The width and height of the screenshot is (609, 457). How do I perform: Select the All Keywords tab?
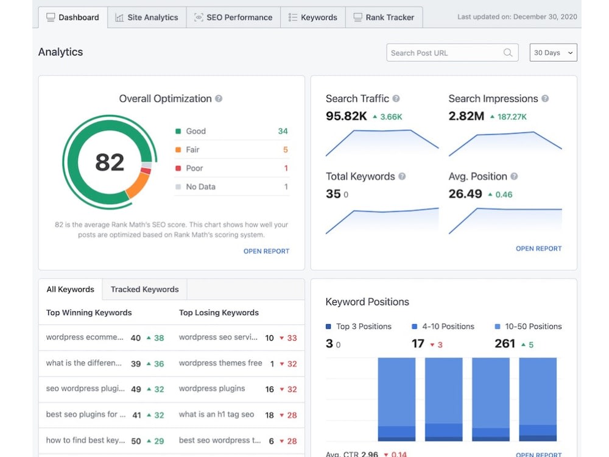(70, 289)
